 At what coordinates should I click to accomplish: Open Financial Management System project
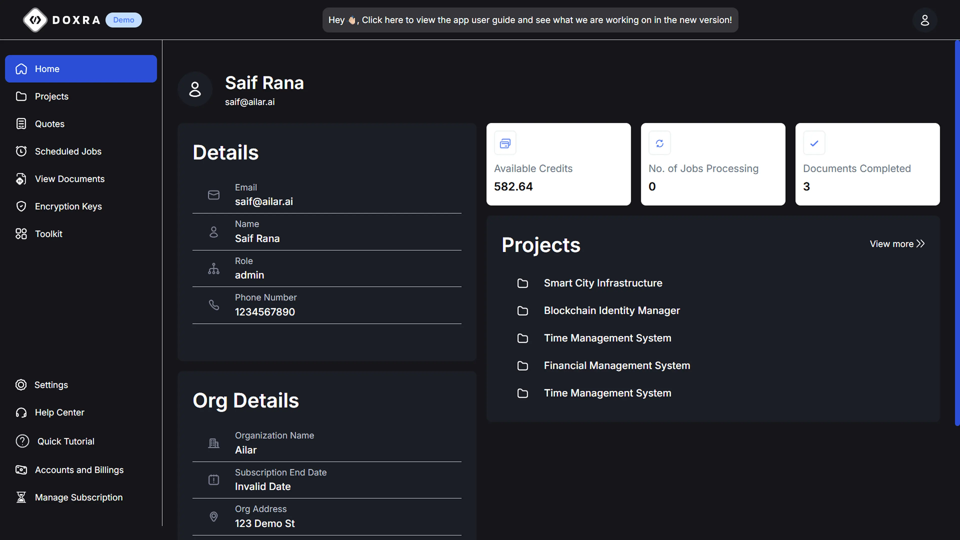(617, 366)
